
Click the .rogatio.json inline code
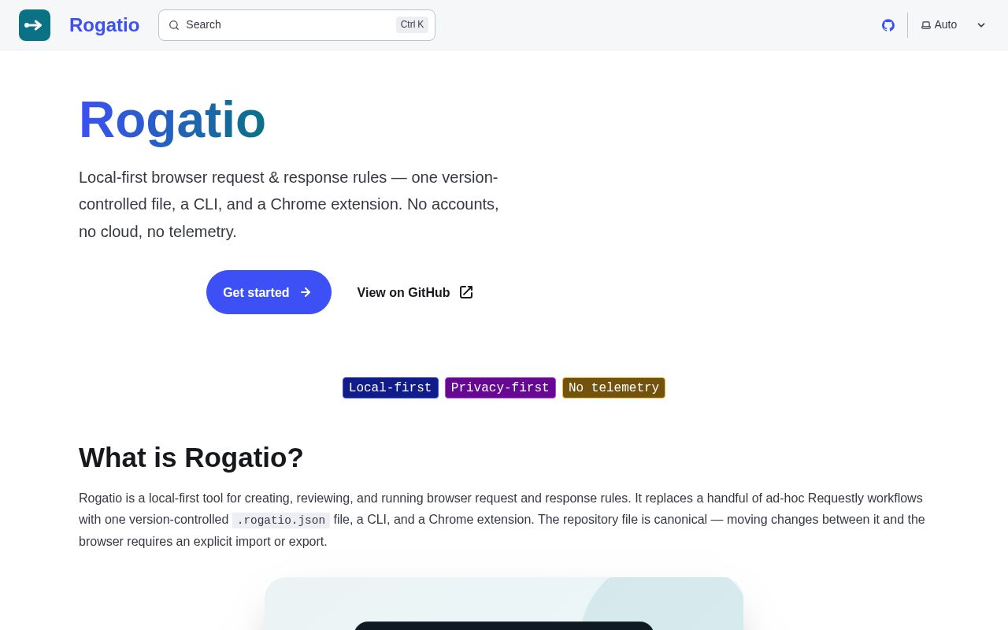pos(281,520)
